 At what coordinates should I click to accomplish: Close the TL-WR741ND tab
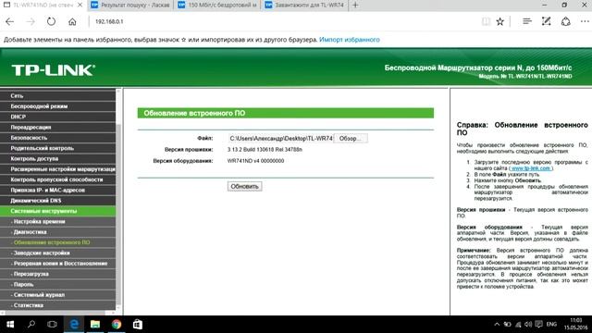[x=80, y=6]
